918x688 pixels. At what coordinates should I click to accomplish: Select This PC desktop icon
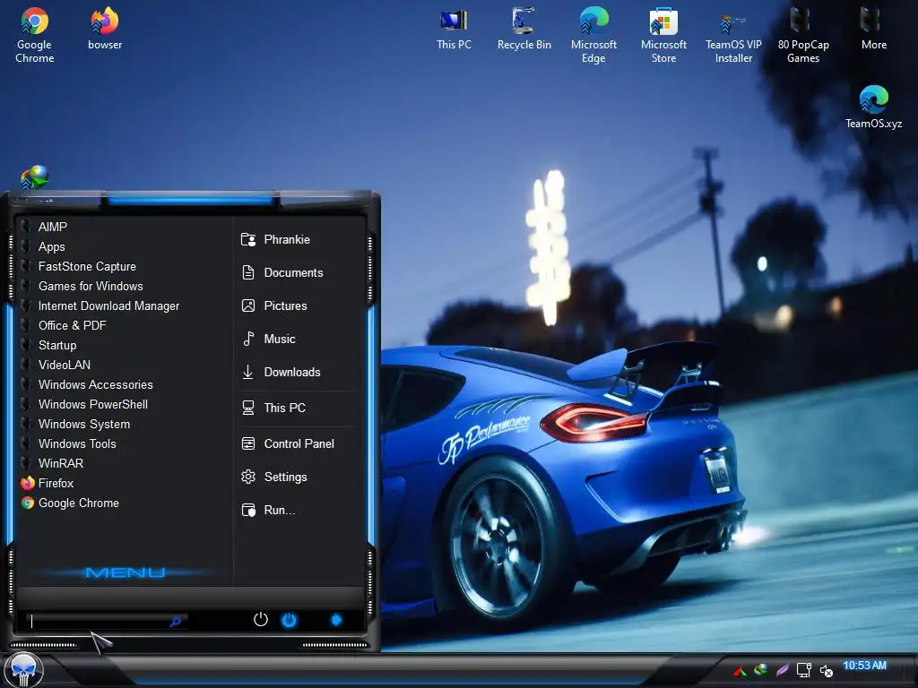pos(454,30)
